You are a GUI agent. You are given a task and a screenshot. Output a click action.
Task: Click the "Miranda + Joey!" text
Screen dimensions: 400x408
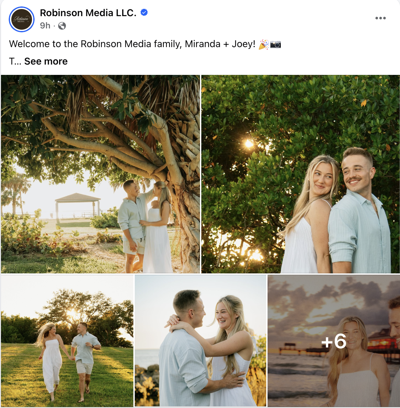click(x=220, y=44)
